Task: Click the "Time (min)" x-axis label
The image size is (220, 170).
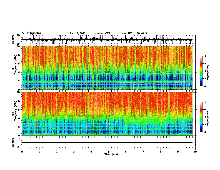Action: pos(111,154)
